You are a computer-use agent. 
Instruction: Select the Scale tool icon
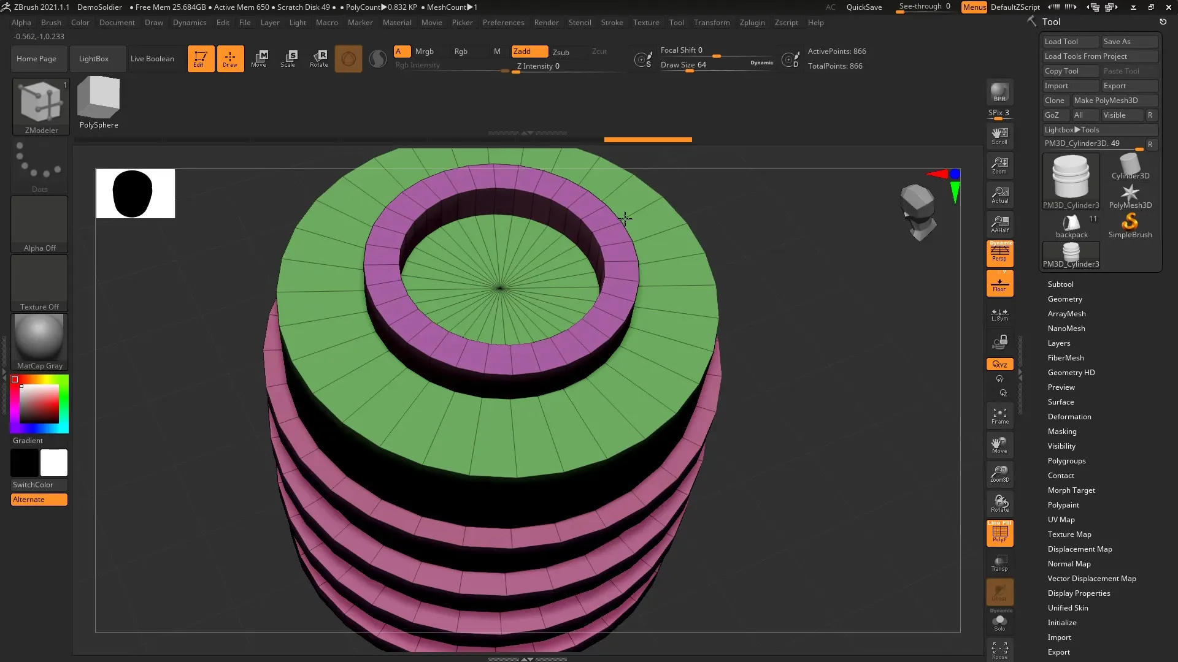coord(288,59)
